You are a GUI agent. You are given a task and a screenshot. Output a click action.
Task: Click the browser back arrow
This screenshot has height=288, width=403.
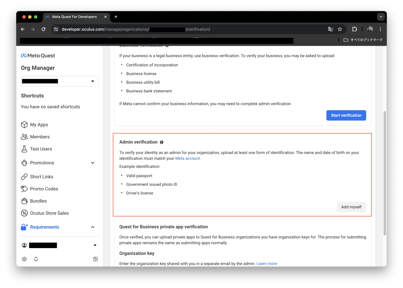[x=23, y=29]
